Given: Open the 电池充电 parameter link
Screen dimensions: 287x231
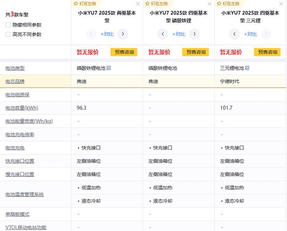Looking at the screenshot, I should [x=15, y=148].
